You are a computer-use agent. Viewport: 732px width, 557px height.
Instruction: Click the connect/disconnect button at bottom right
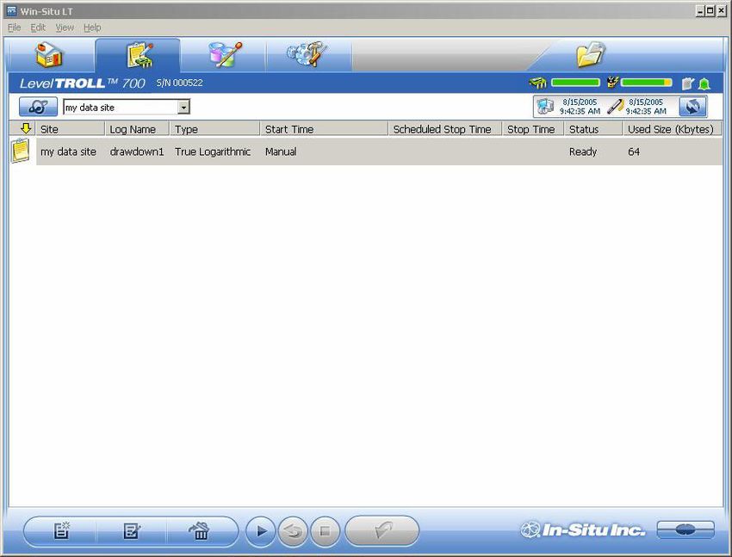pyautogui.click(x=685, y=529)
